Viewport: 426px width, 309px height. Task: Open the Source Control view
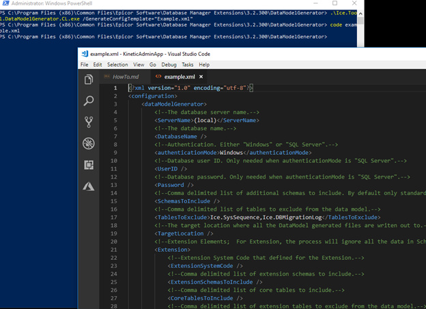tap(89, 122)
